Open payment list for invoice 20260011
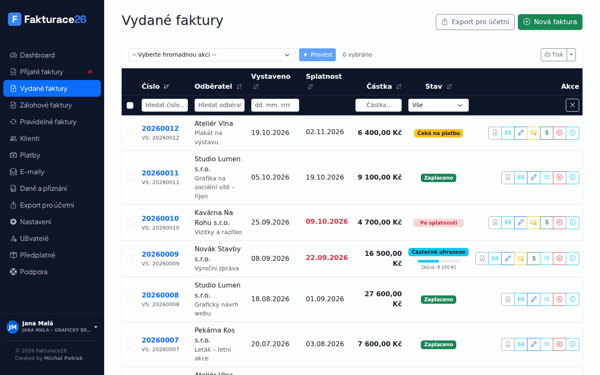 [x=547, y=177]
